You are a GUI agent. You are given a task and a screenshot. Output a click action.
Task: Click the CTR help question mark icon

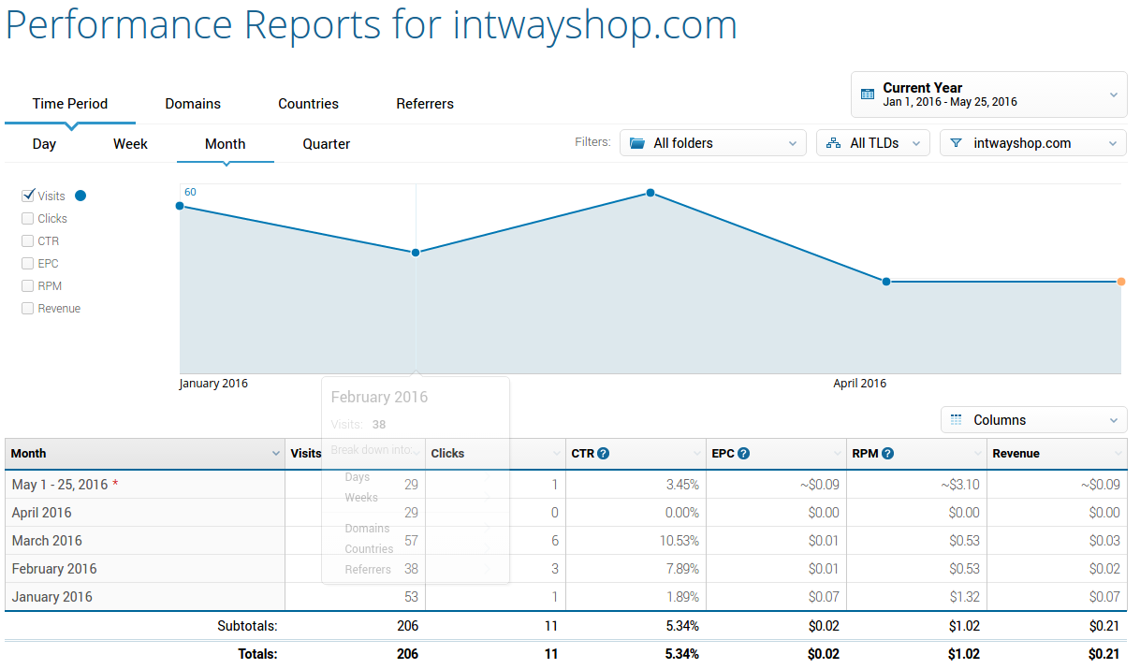pos(604,454)
